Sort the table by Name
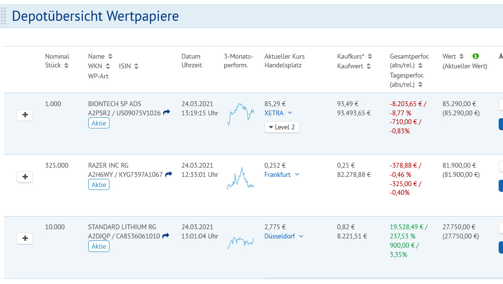Screen dimensions: 503x284 pyautogui.click(x=110, y=56)
